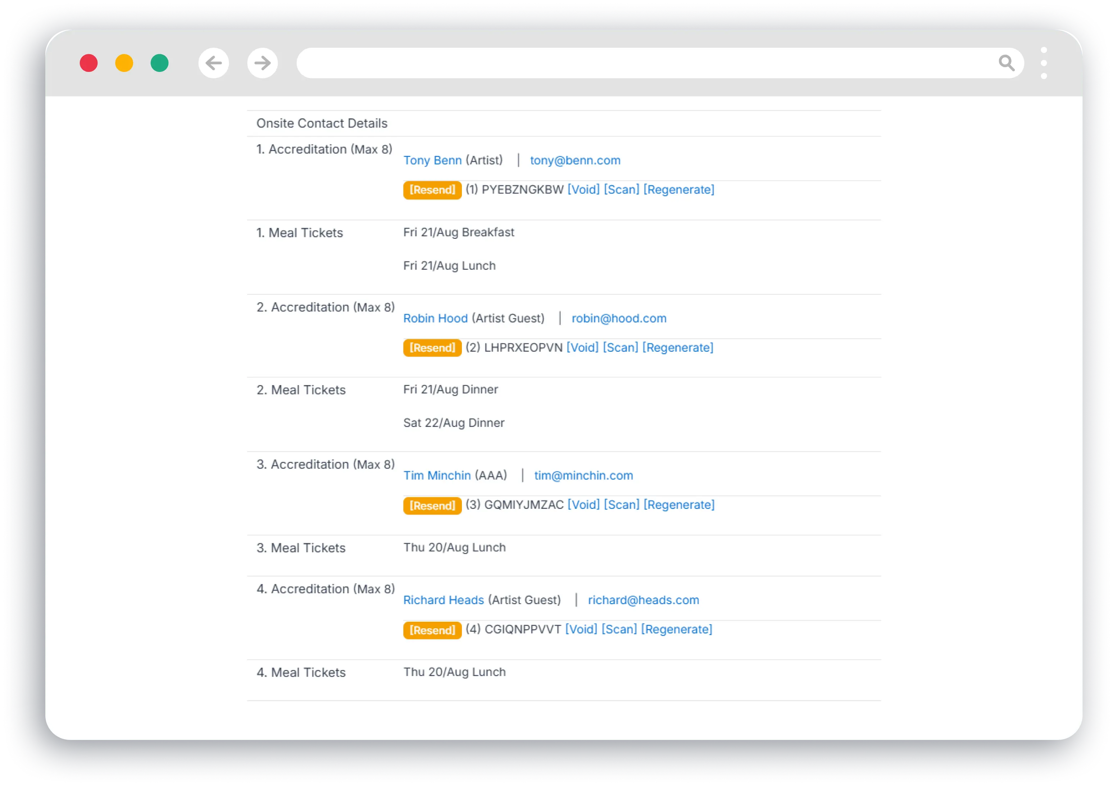Click the search magnifier icon in address bar
The image size is (1113, 786).
(x=1007, y=63)
